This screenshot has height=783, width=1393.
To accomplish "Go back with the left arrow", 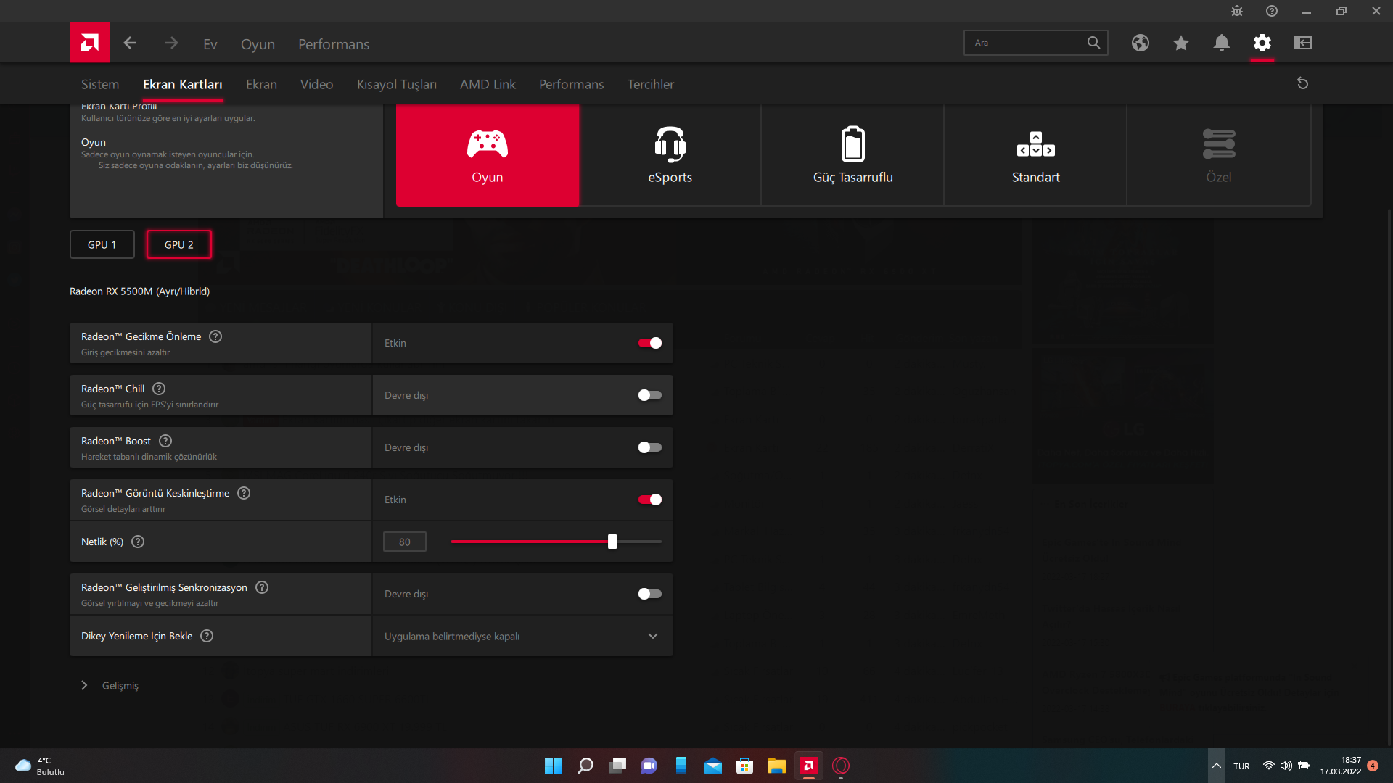I will pyautogui.click(x=130, y=43).
